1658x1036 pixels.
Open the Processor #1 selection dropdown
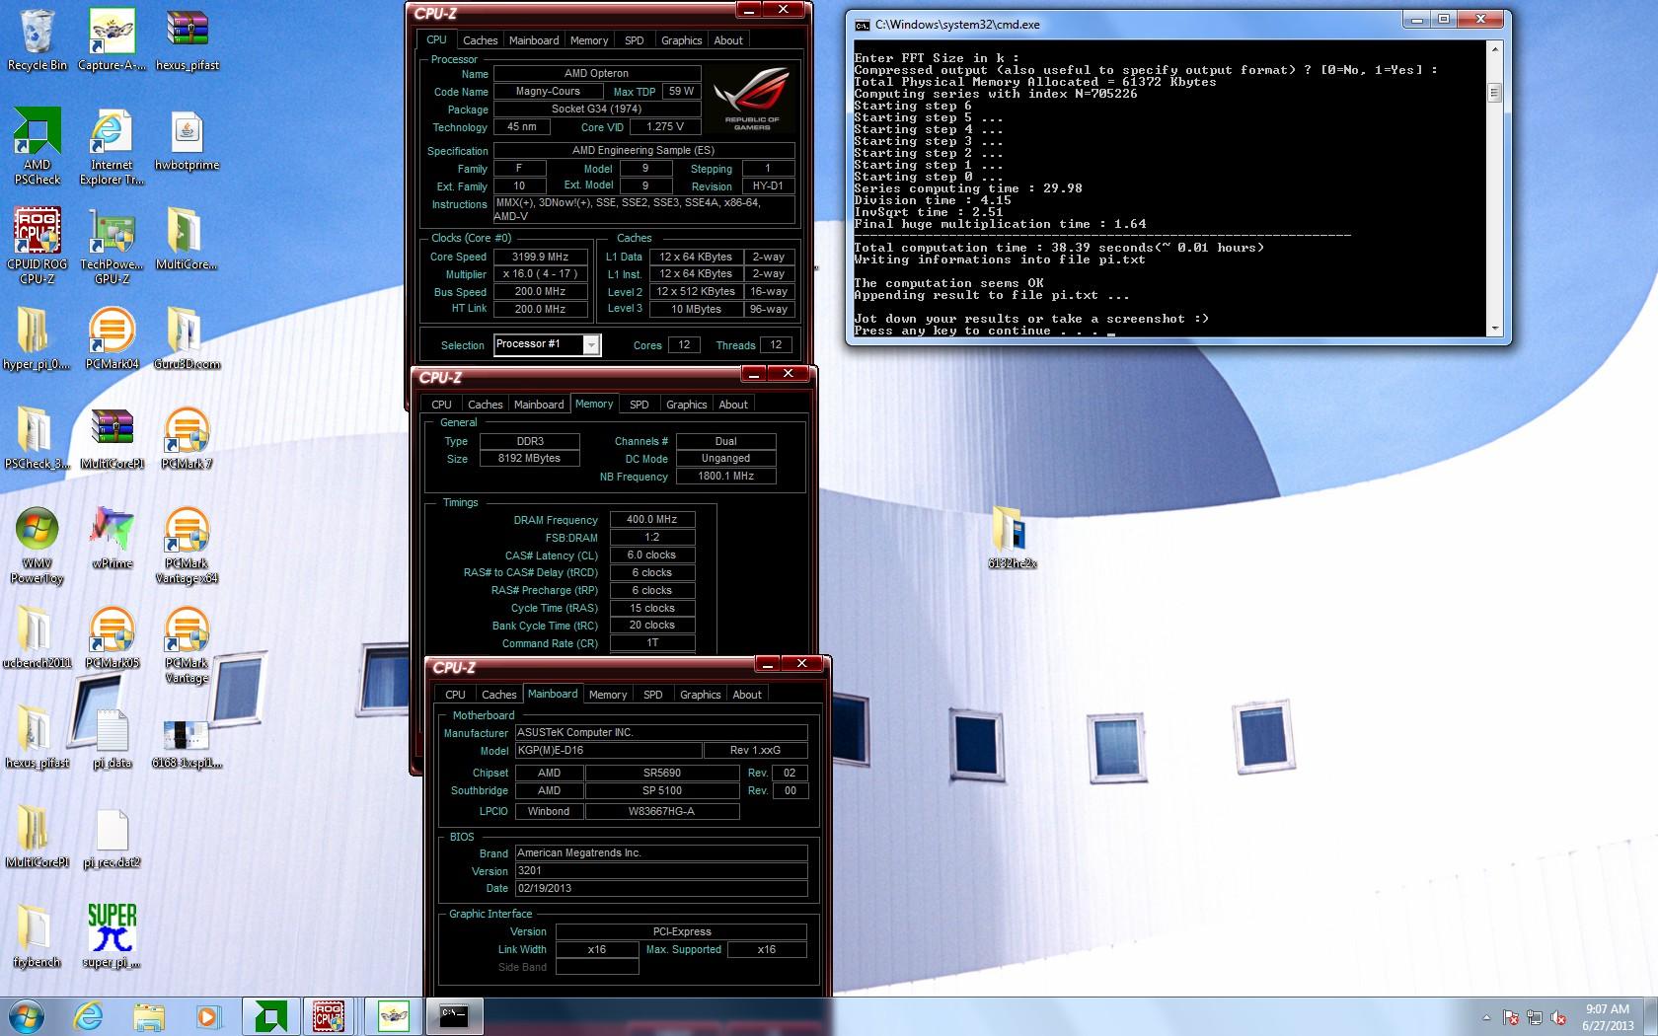(591, 344)
